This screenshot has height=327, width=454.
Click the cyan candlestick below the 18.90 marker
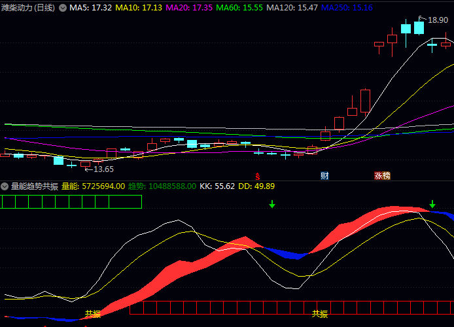pyautogui.click(x=419, y=27)
